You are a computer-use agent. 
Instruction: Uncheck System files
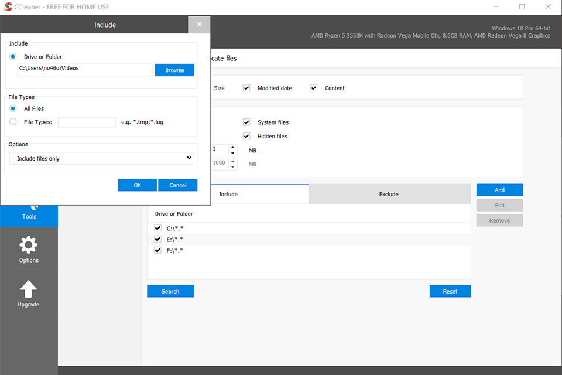246,122
